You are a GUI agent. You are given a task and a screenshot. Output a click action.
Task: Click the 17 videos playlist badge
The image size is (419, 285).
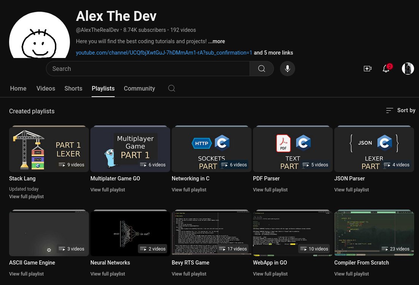233,249
